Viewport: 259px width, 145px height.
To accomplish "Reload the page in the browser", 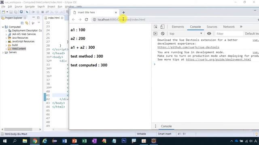I will 86,20.
